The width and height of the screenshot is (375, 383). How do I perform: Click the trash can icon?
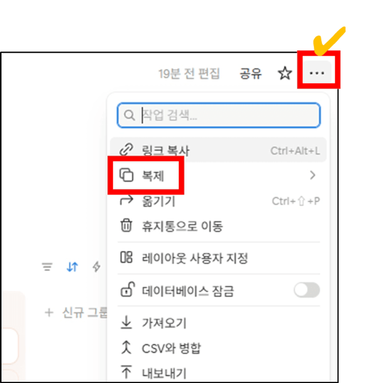(x=127, y=225)
